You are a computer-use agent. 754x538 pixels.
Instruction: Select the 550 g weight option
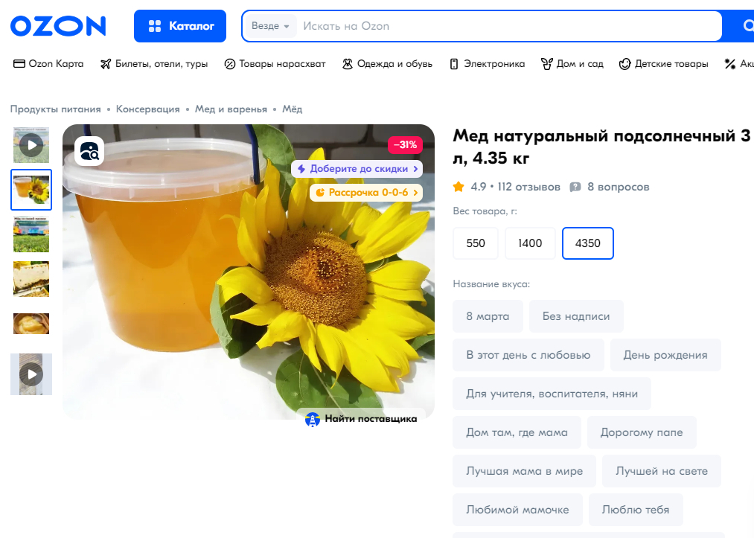pos(476,243)
